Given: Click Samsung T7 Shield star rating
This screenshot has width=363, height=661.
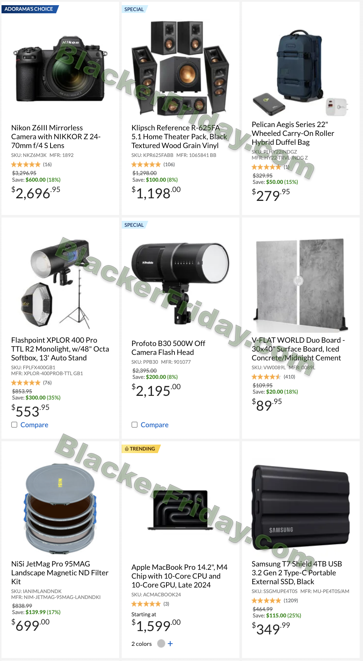Looking at the screenshot, I should pyautogui.click(x=266, y=600).
